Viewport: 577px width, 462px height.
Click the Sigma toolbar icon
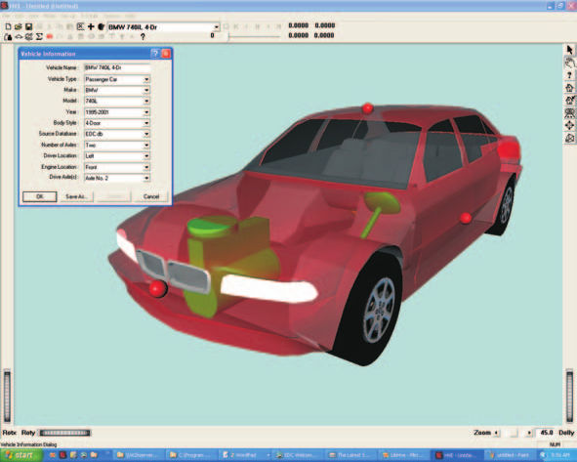point(39,36)
